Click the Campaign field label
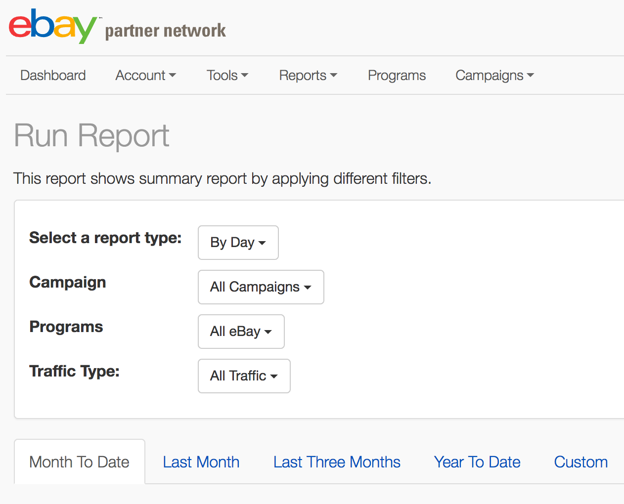This screenshot has height=504, width=624. [68, 282]
